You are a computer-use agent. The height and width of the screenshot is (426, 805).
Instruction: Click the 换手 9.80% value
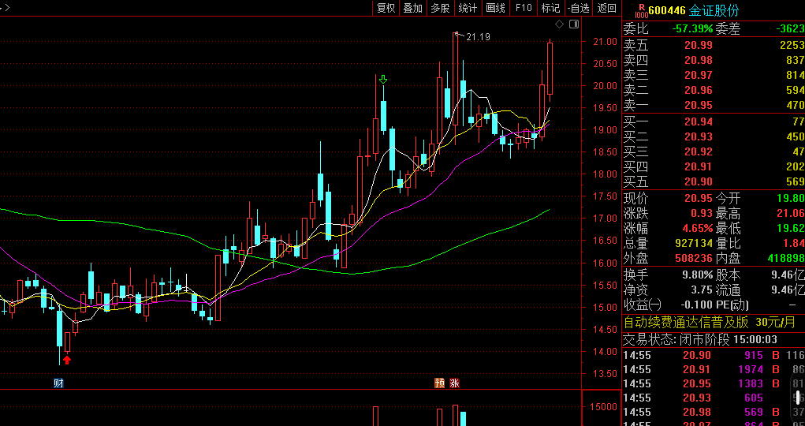pyautogui.click(x=699, y=275)
